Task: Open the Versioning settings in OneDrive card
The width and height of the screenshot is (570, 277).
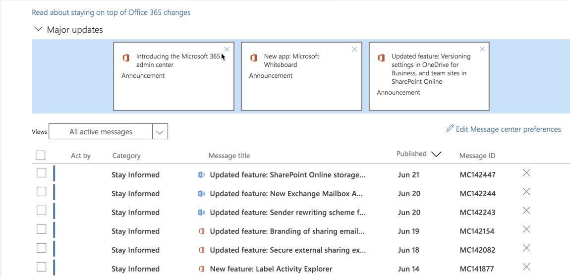Action: tap(429, 76)
